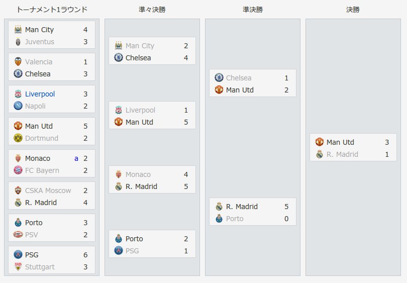Click the PSV crest icon
This screenshot has width=407, height=283.
click(18, 235)
